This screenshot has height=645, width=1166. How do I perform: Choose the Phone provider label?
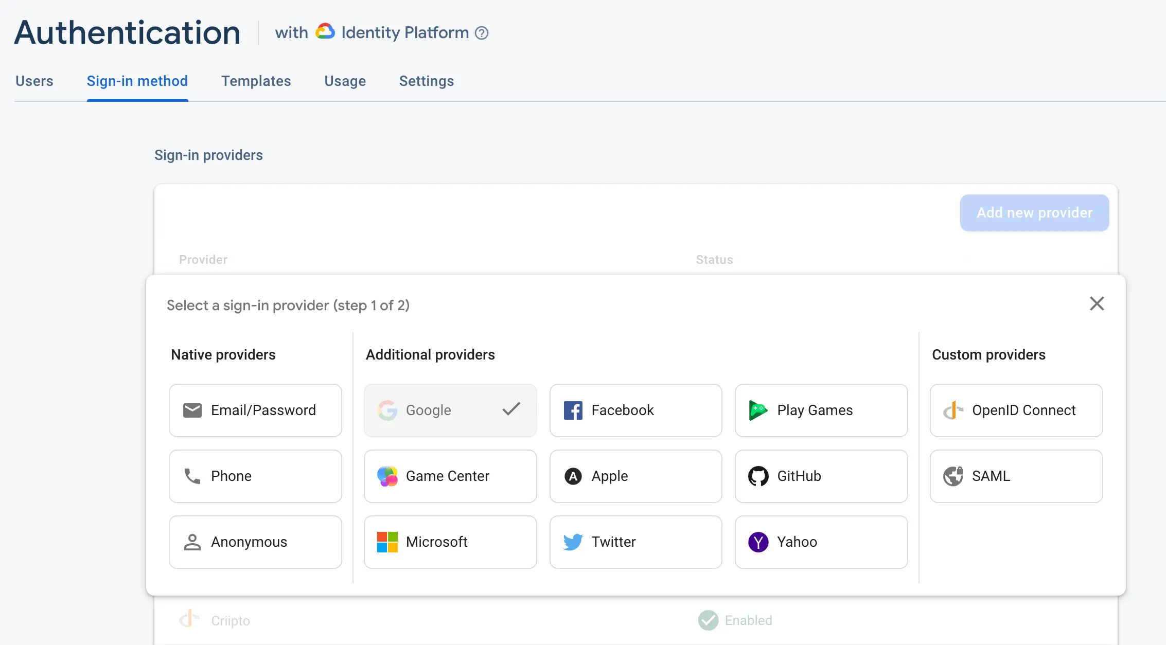[232, 476]
